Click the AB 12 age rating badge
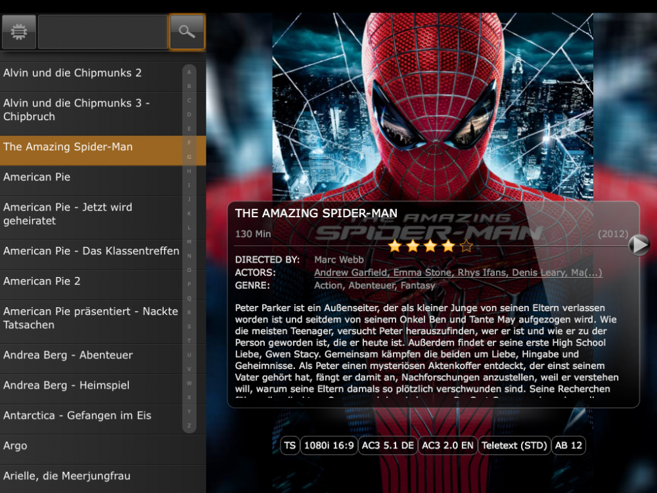 point(568,446)
